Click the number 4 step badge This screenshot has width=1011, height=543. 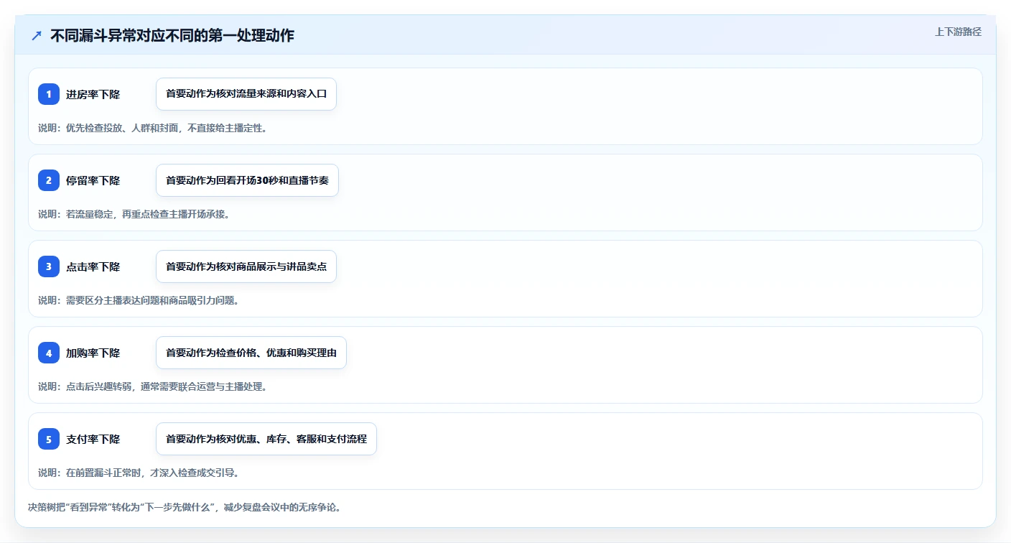coord(49,353)
